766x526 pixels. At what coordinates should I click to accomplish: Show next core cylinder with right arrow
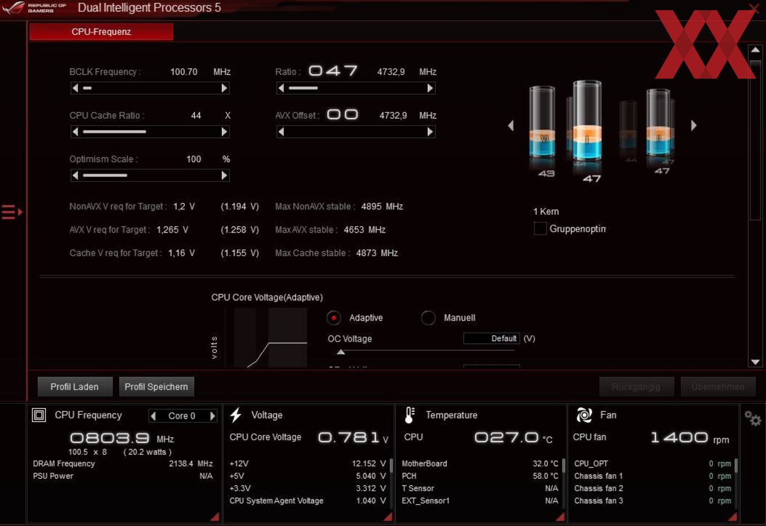pos(694,126)
